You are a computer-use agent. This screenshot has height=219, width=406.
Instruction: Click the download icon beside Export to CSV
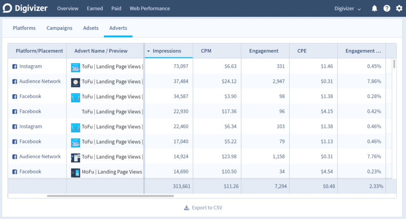[x=186, y=208]
